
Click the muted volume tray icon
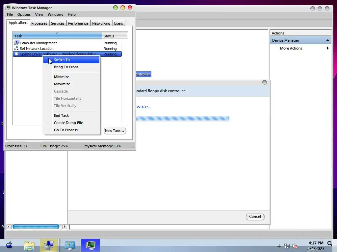click(295, 246)
